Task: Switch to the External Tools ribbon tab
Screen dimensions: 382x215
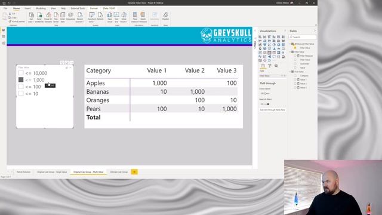Action: click(x=78, y=8)
